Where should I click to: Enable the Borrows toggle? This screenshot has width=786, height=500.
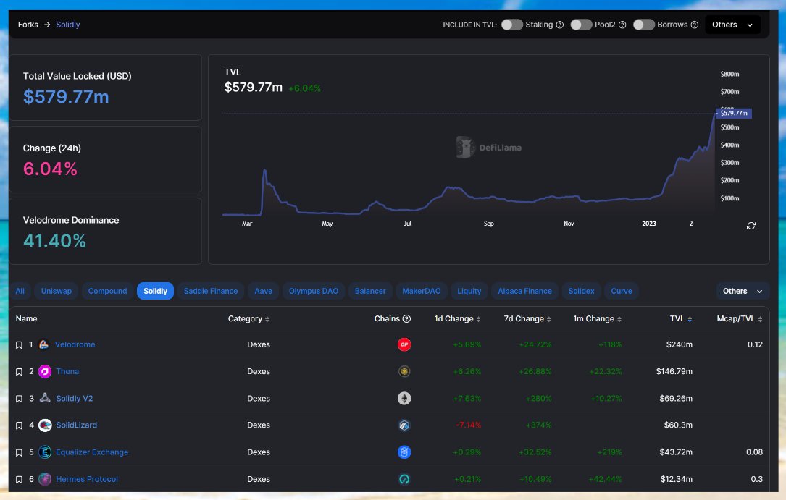pos(643,25)
